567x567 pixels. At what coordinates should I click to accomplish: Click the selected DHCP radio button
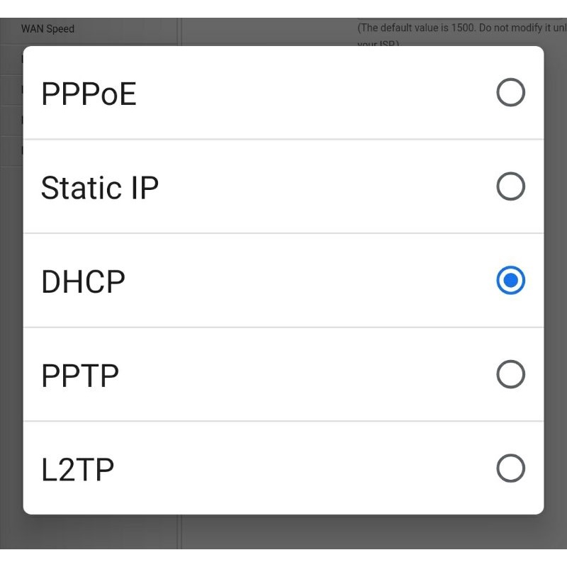point(510,281)
